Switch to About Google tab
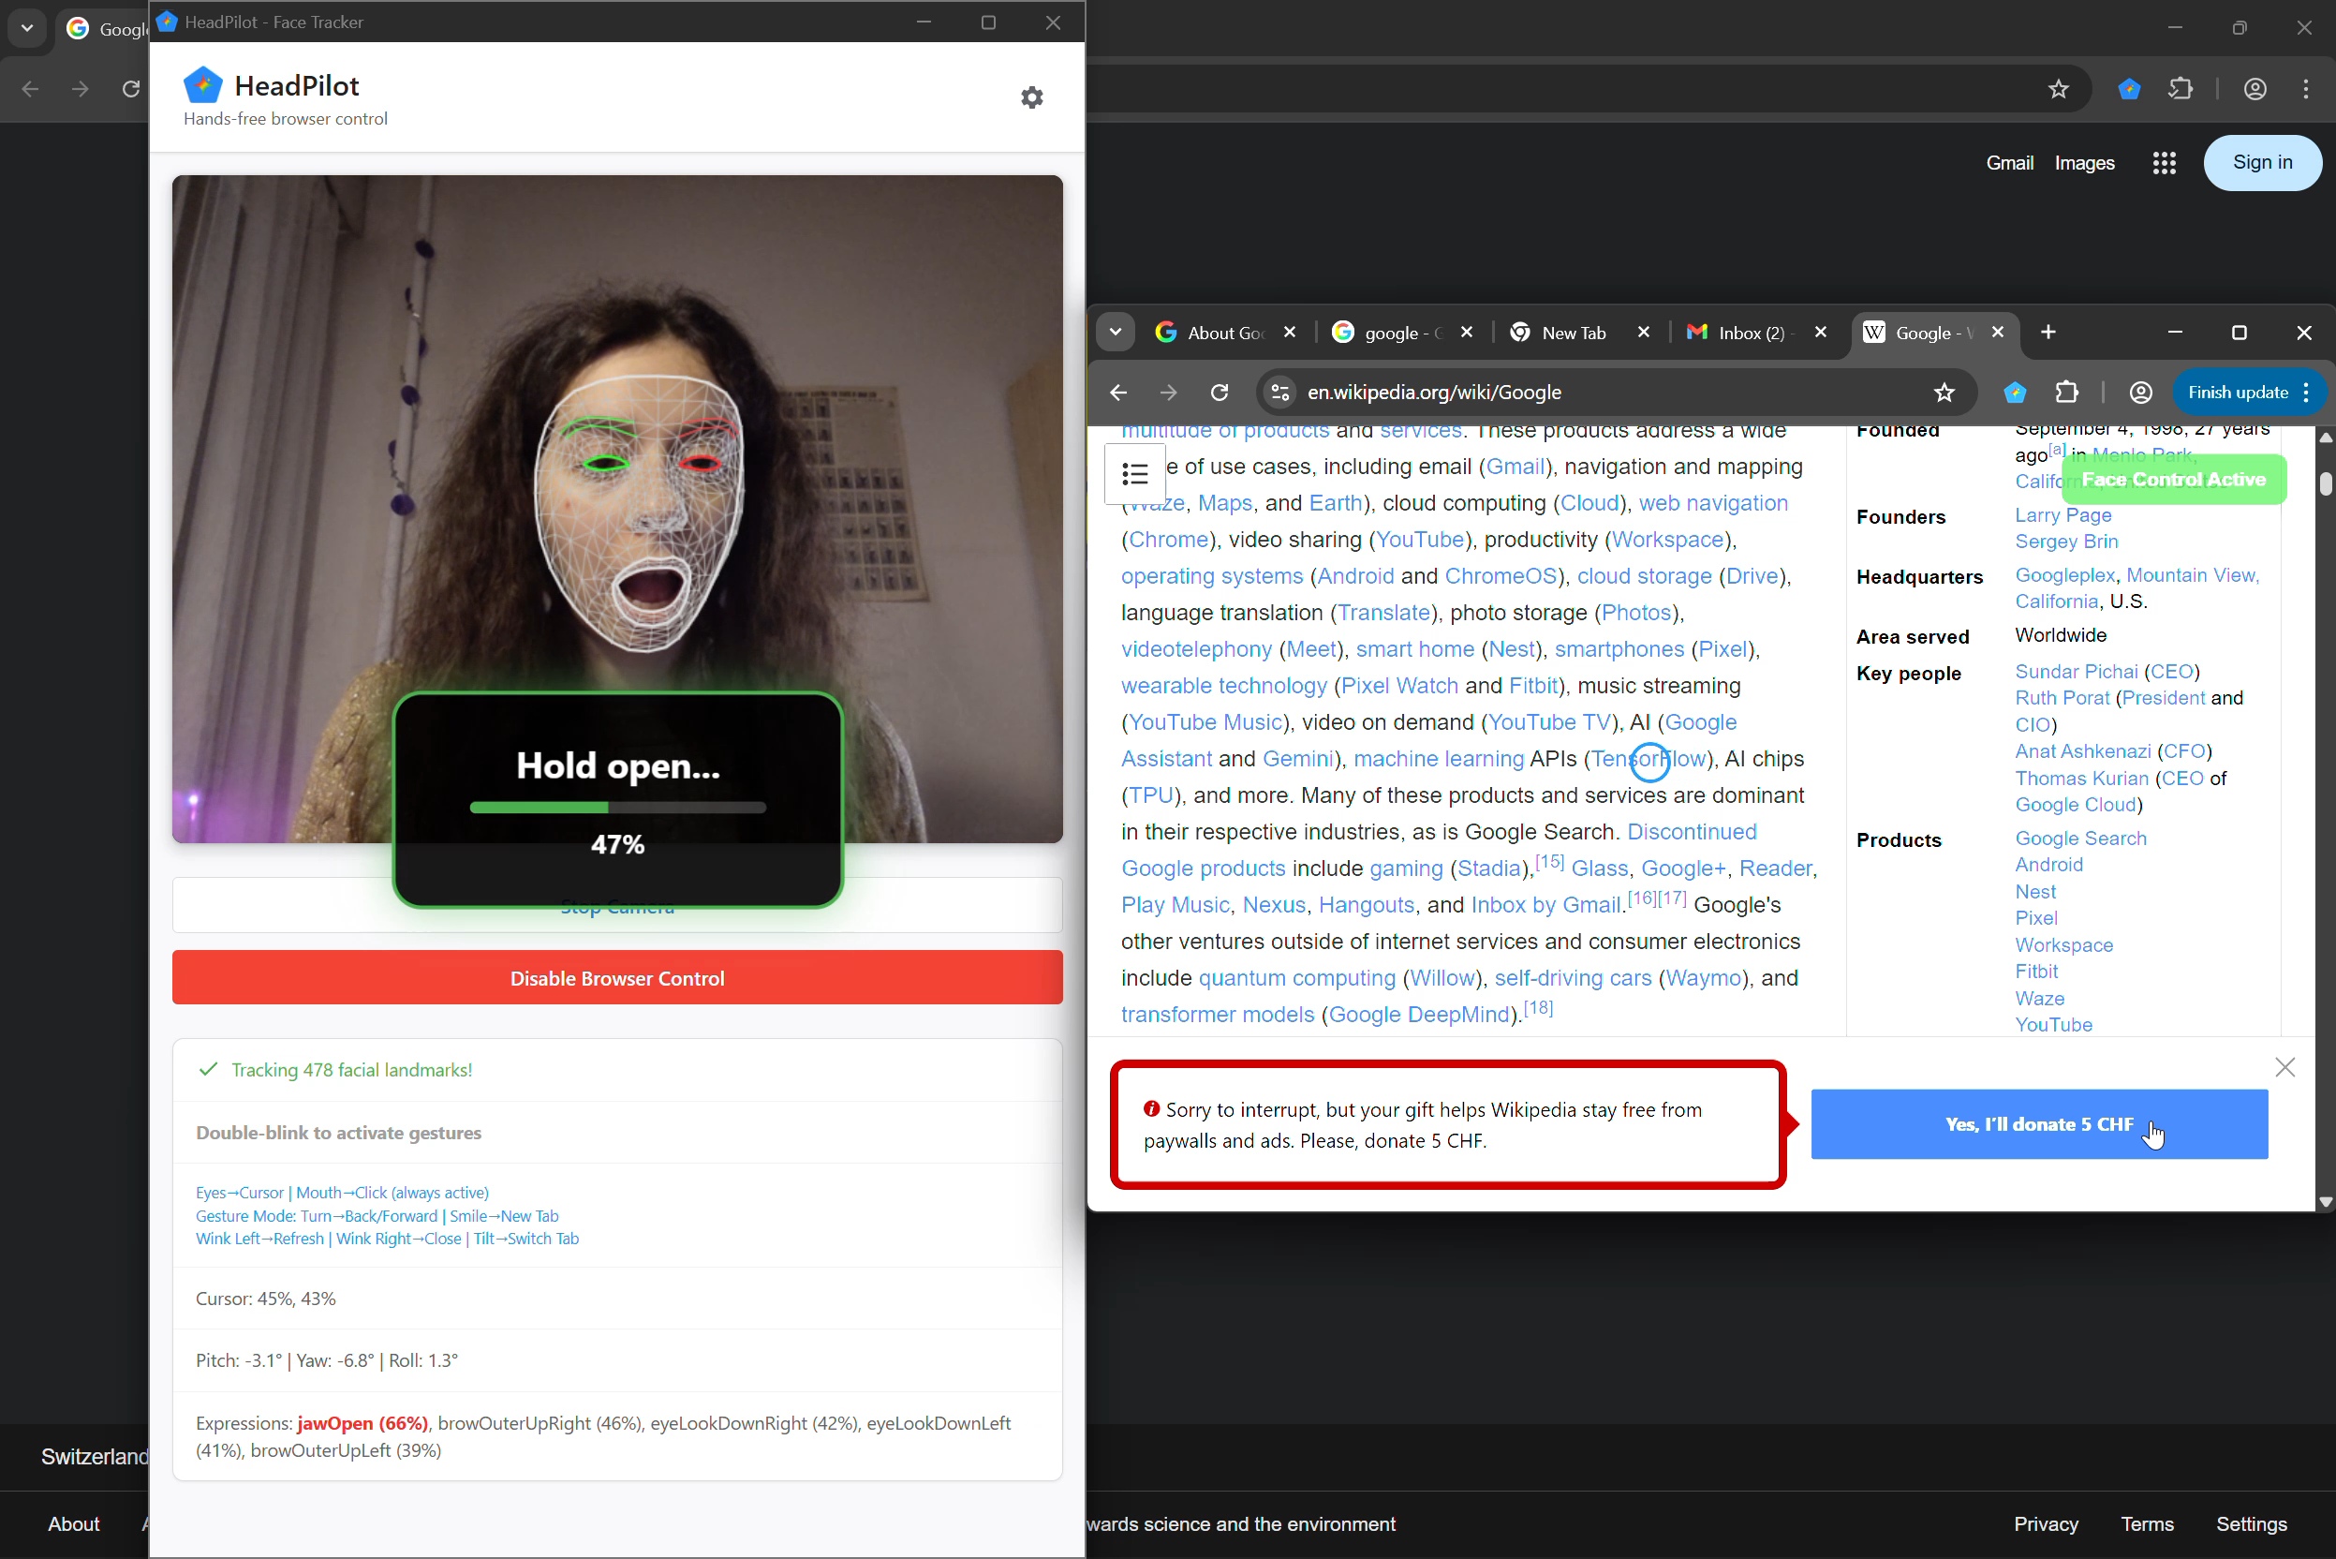 (x=1222, y=334)
